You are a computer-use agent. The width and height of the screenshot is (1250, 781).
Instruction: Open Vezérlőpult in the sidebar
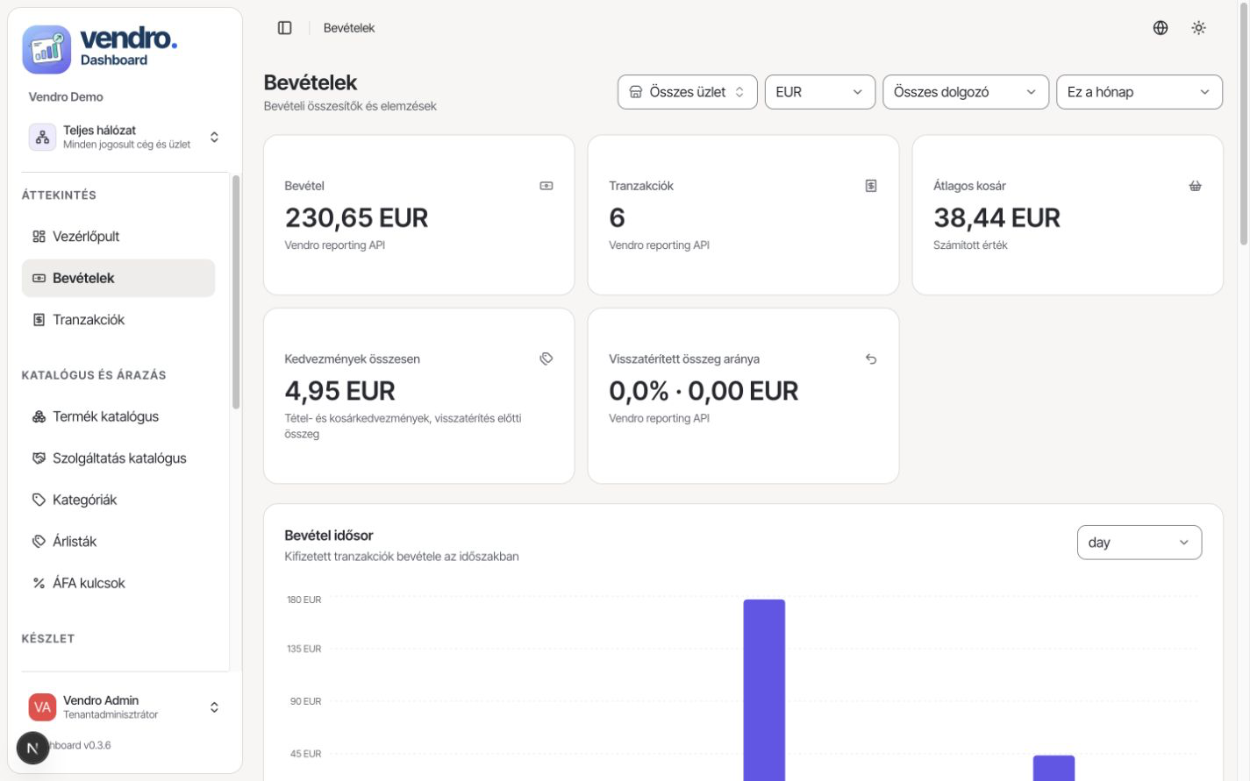coord(118,236)
